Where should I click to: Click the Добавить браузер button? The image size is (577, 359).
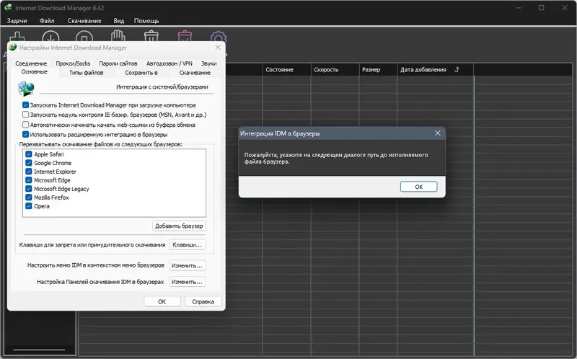[179, 226]
